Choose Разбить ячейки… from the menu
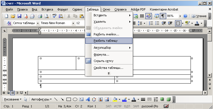 point(109,34)
